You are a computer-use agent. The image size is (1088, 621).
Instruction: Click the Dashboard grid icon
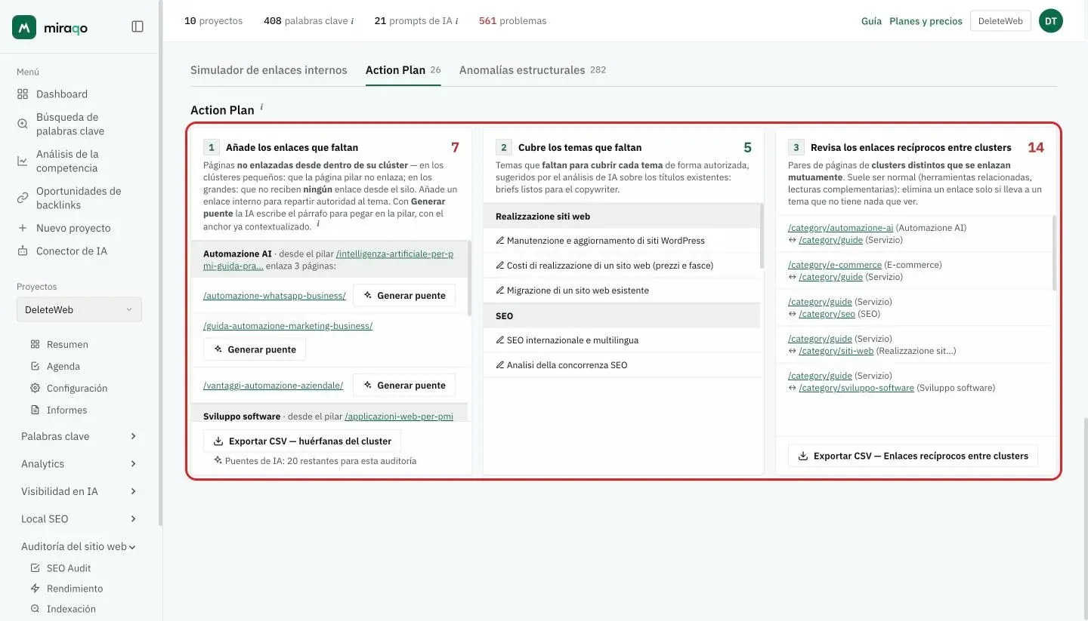click(x=22, y=94)
